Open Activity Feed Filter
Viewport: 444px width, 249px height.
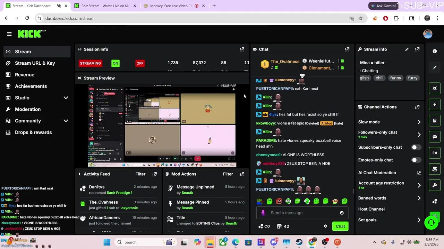[x=140, y=174]
